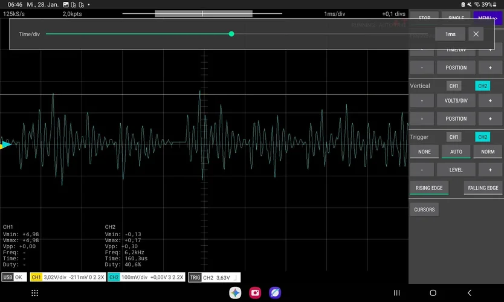The height and width of the screenshot is (302, 504).
Task: Click the 1ms/div readout in top bar
Action: tap(335, 14)
